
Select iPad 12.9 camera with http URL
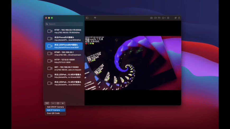[x=64, y=76]
